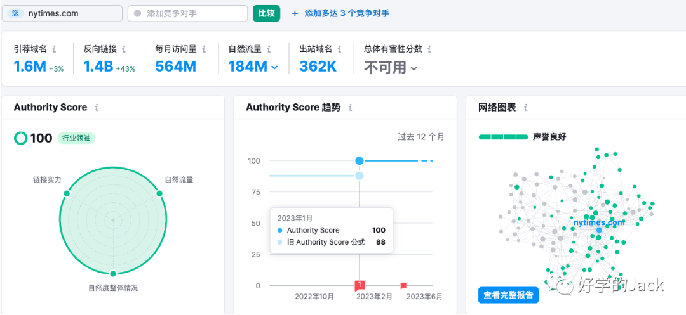Click info icon beside 自然流量

click(269, 49)
